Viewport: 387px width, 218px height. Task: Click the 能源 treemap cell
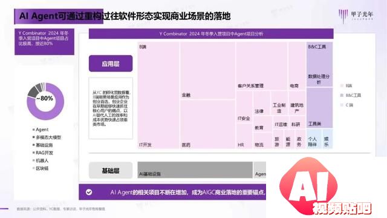click(x=288, y=139)
